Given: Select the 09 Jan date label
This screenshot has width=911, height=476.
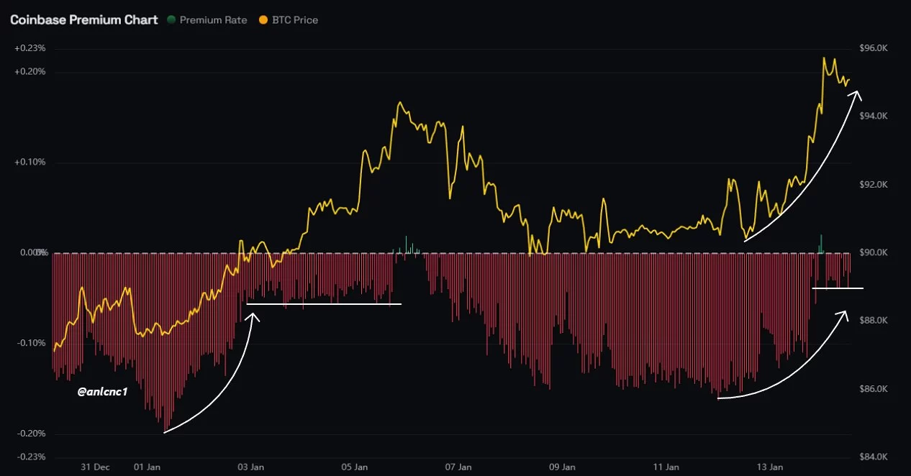Looking at the screenshot, I should pos(562,467).
